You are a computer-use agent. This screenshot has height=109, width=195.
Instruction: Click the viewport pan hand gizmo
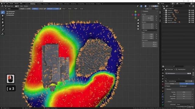(x=138, y=23)
